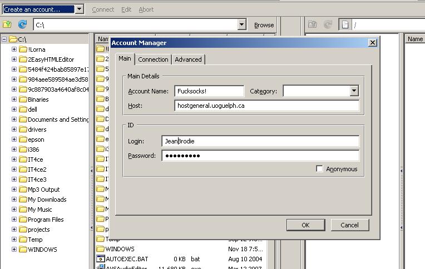The image size is (425, 269).
Task: Click Connect in the top toolbar
Action: 103,9
